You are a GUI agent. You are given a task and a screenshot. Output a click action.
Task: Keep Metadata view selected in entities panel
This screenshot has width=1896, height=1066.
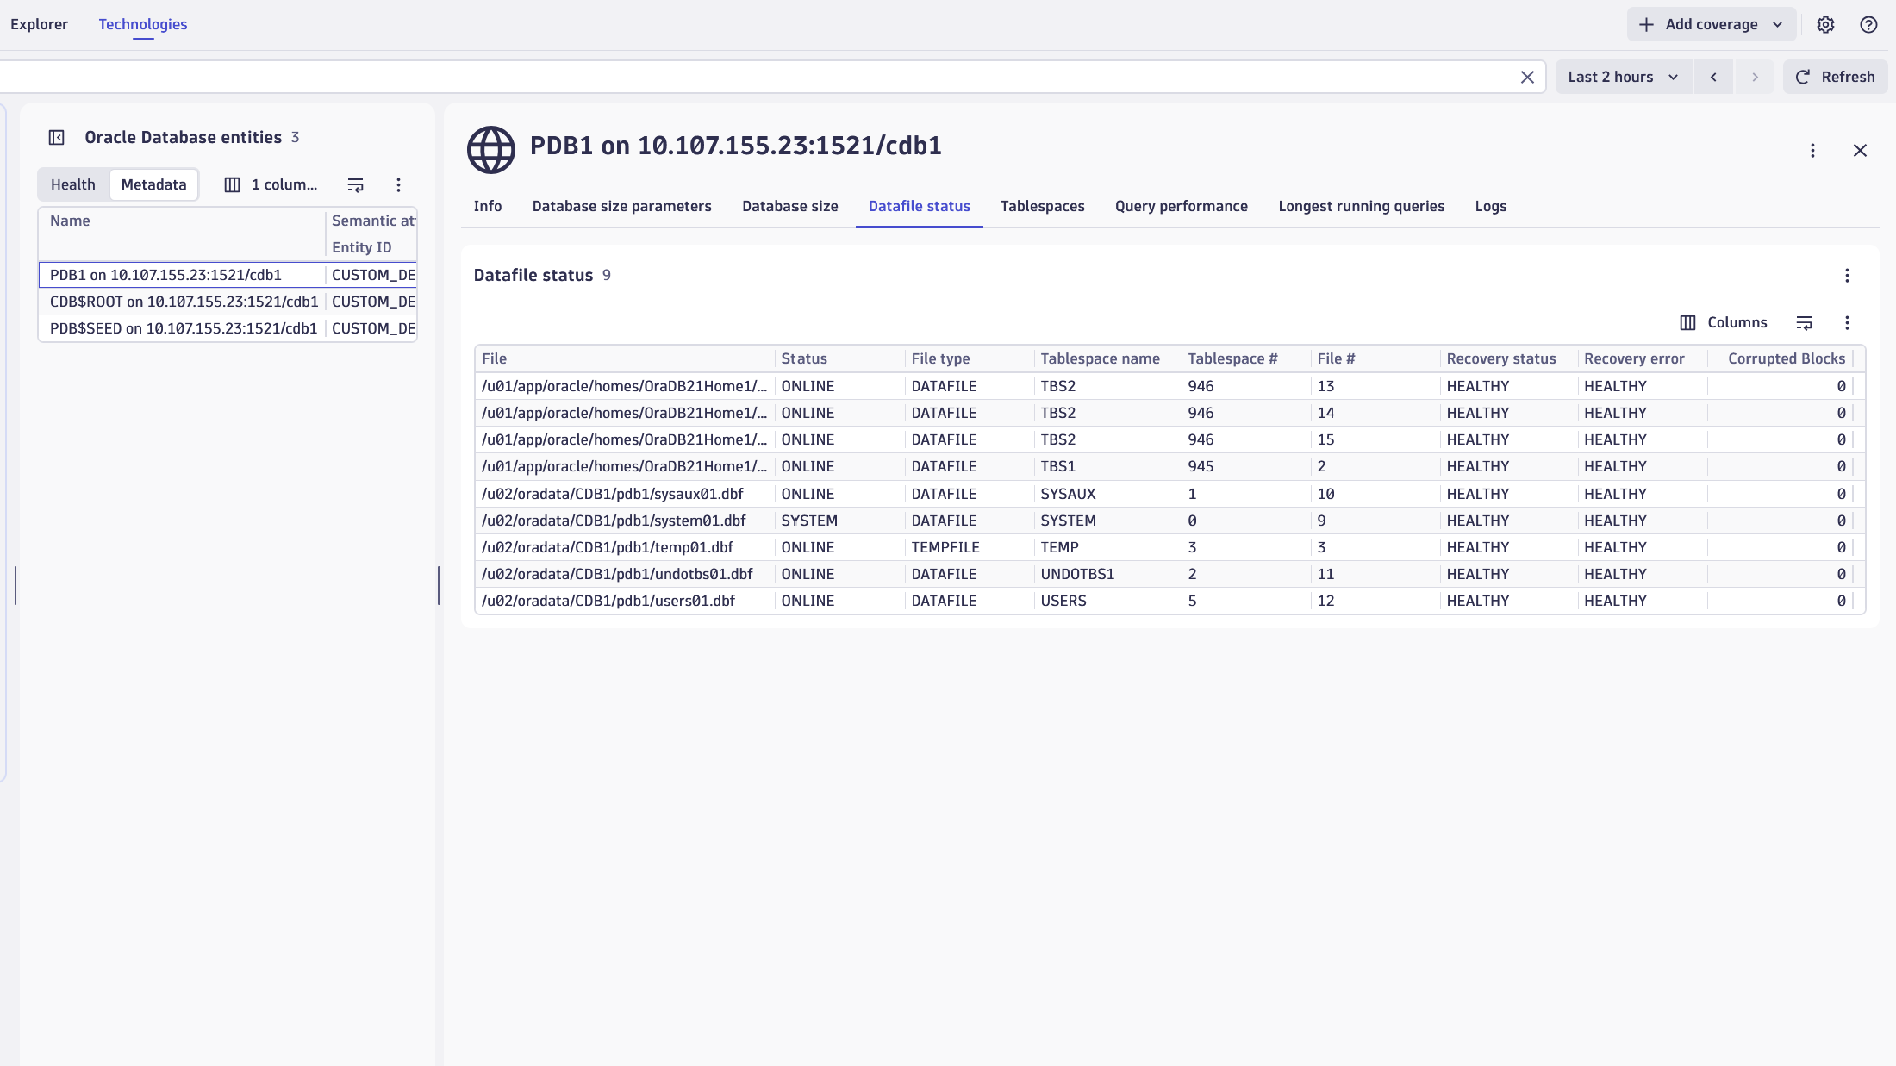click(x=153, y=184)
